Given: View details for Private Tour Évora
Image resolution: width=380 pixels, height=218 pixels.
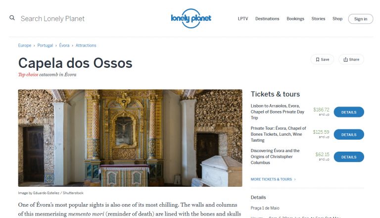Looking at the screenshot, I should tap(349, 134).
